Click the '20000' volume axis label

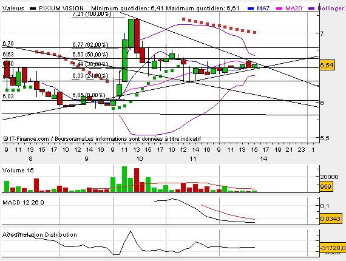329,177
